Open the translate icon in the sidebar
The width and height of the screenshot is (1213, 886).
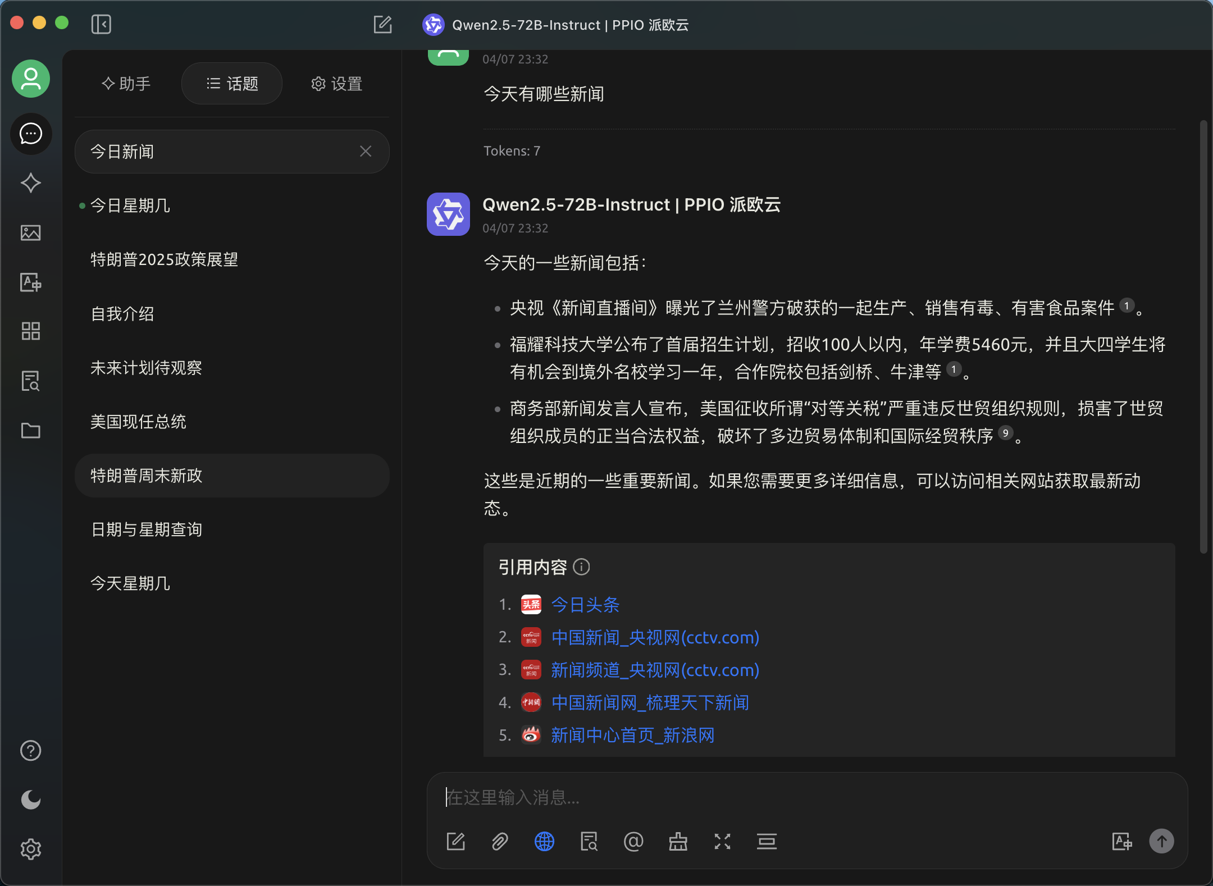(31, 282)
